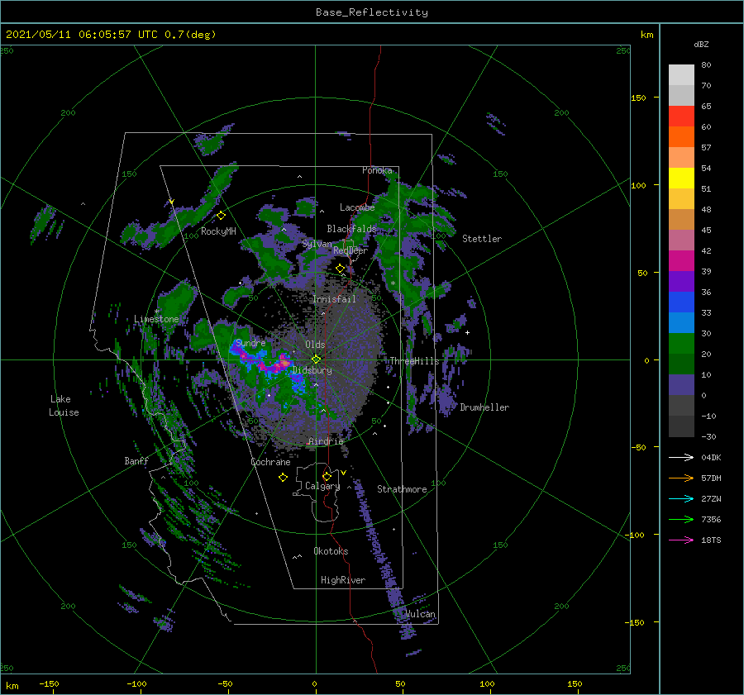Click the Lacombe city label
744x695 pixels.
point(357,207)
